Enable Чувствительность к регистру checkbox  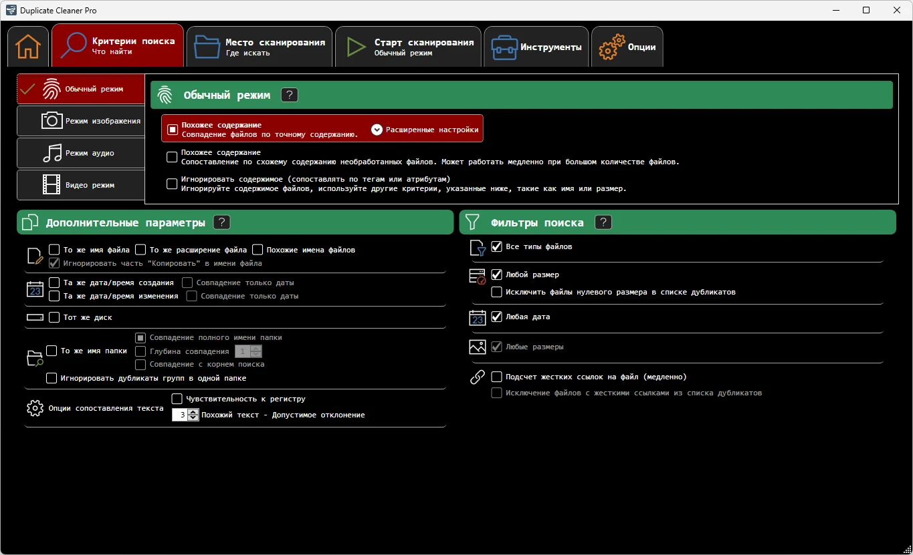pyautogui.click(x=177, y=399)
